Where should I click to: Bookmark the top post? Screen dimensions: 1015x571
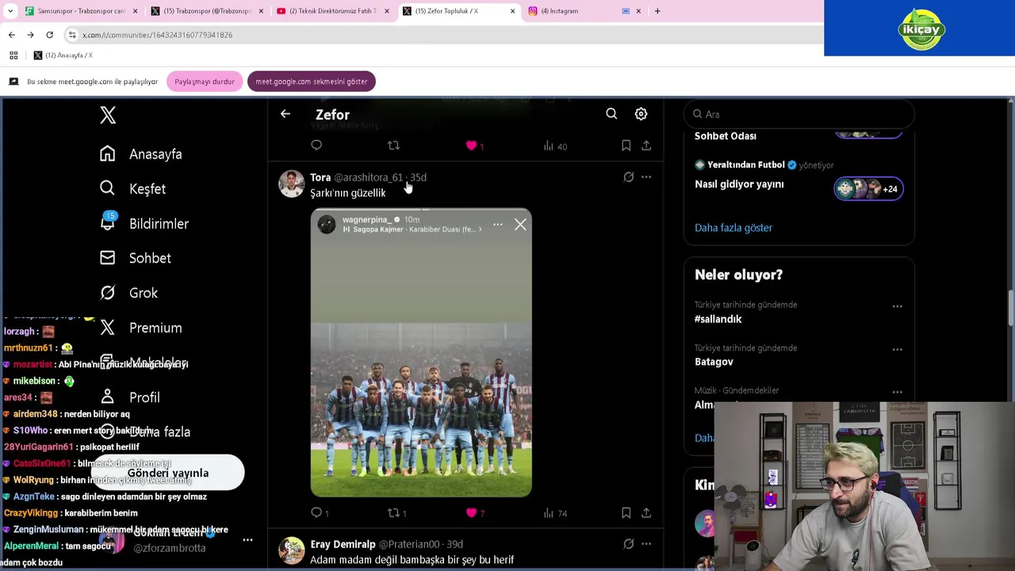click(626, 145)
